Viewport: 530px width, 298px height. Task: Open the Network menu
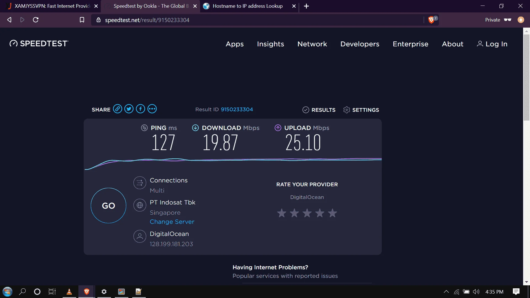(x=312, y=44)
